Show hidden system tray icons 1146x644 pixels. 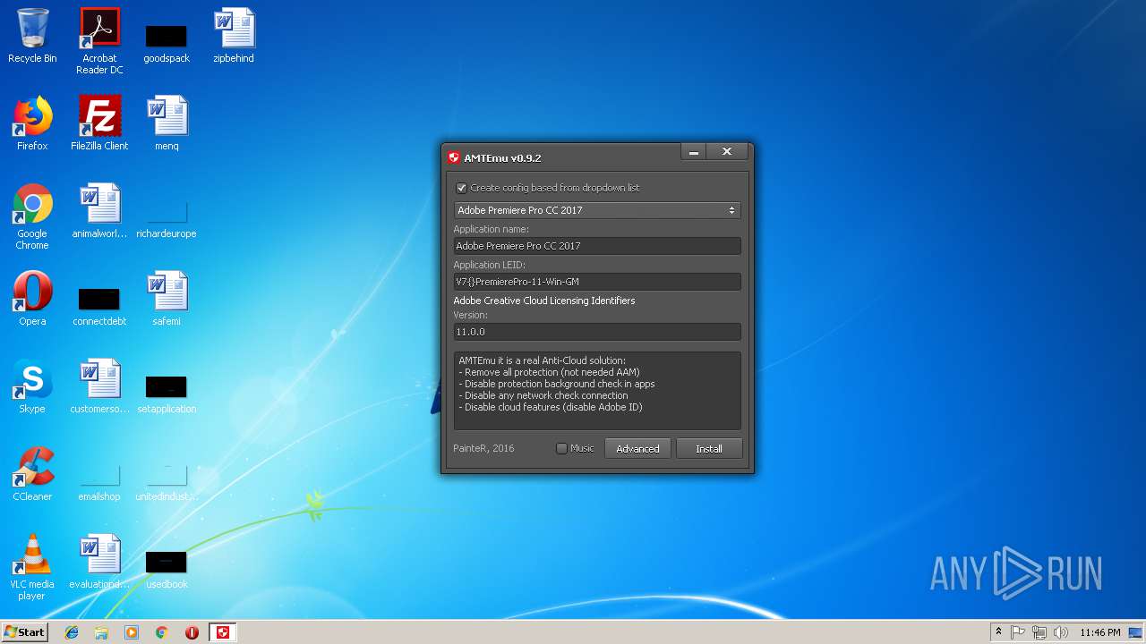coord(998,632)
